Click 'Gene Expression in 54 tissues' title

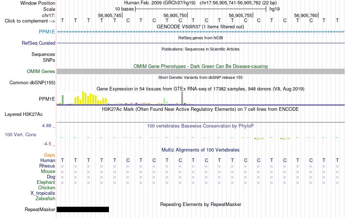pyautogui.click(x=200, y=89)
